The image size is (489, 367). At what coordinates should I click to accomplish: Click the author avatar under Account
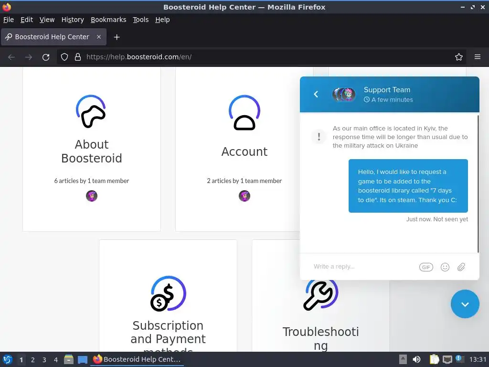coord(244,196)
